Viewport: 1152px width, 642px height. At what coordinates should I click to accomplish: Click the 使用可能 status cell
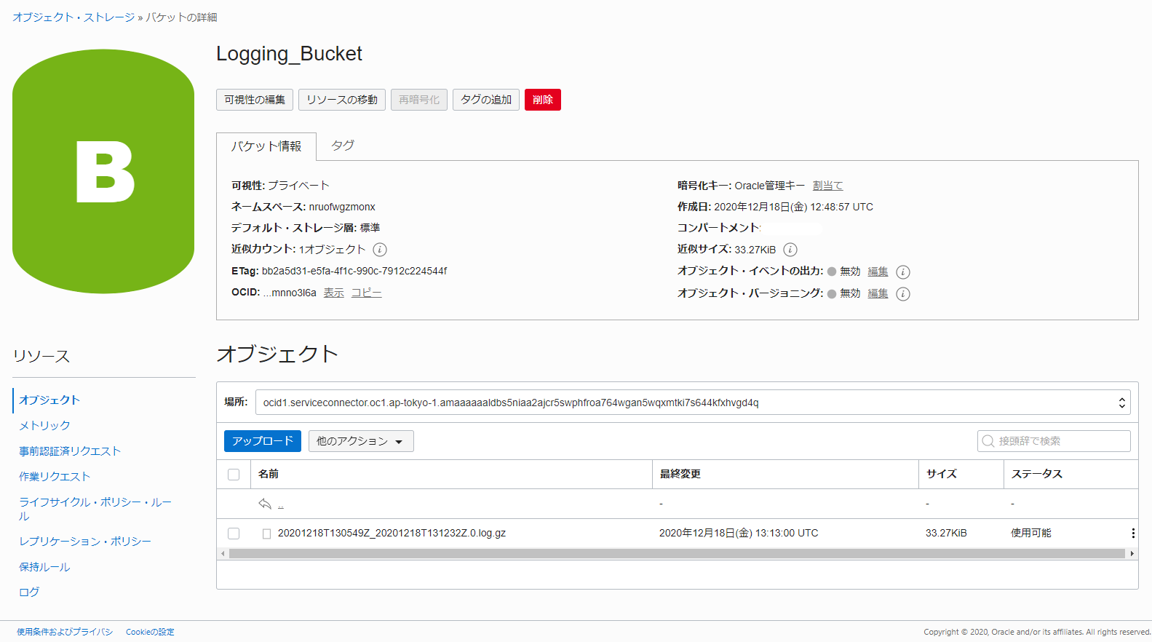[1031, 534]
